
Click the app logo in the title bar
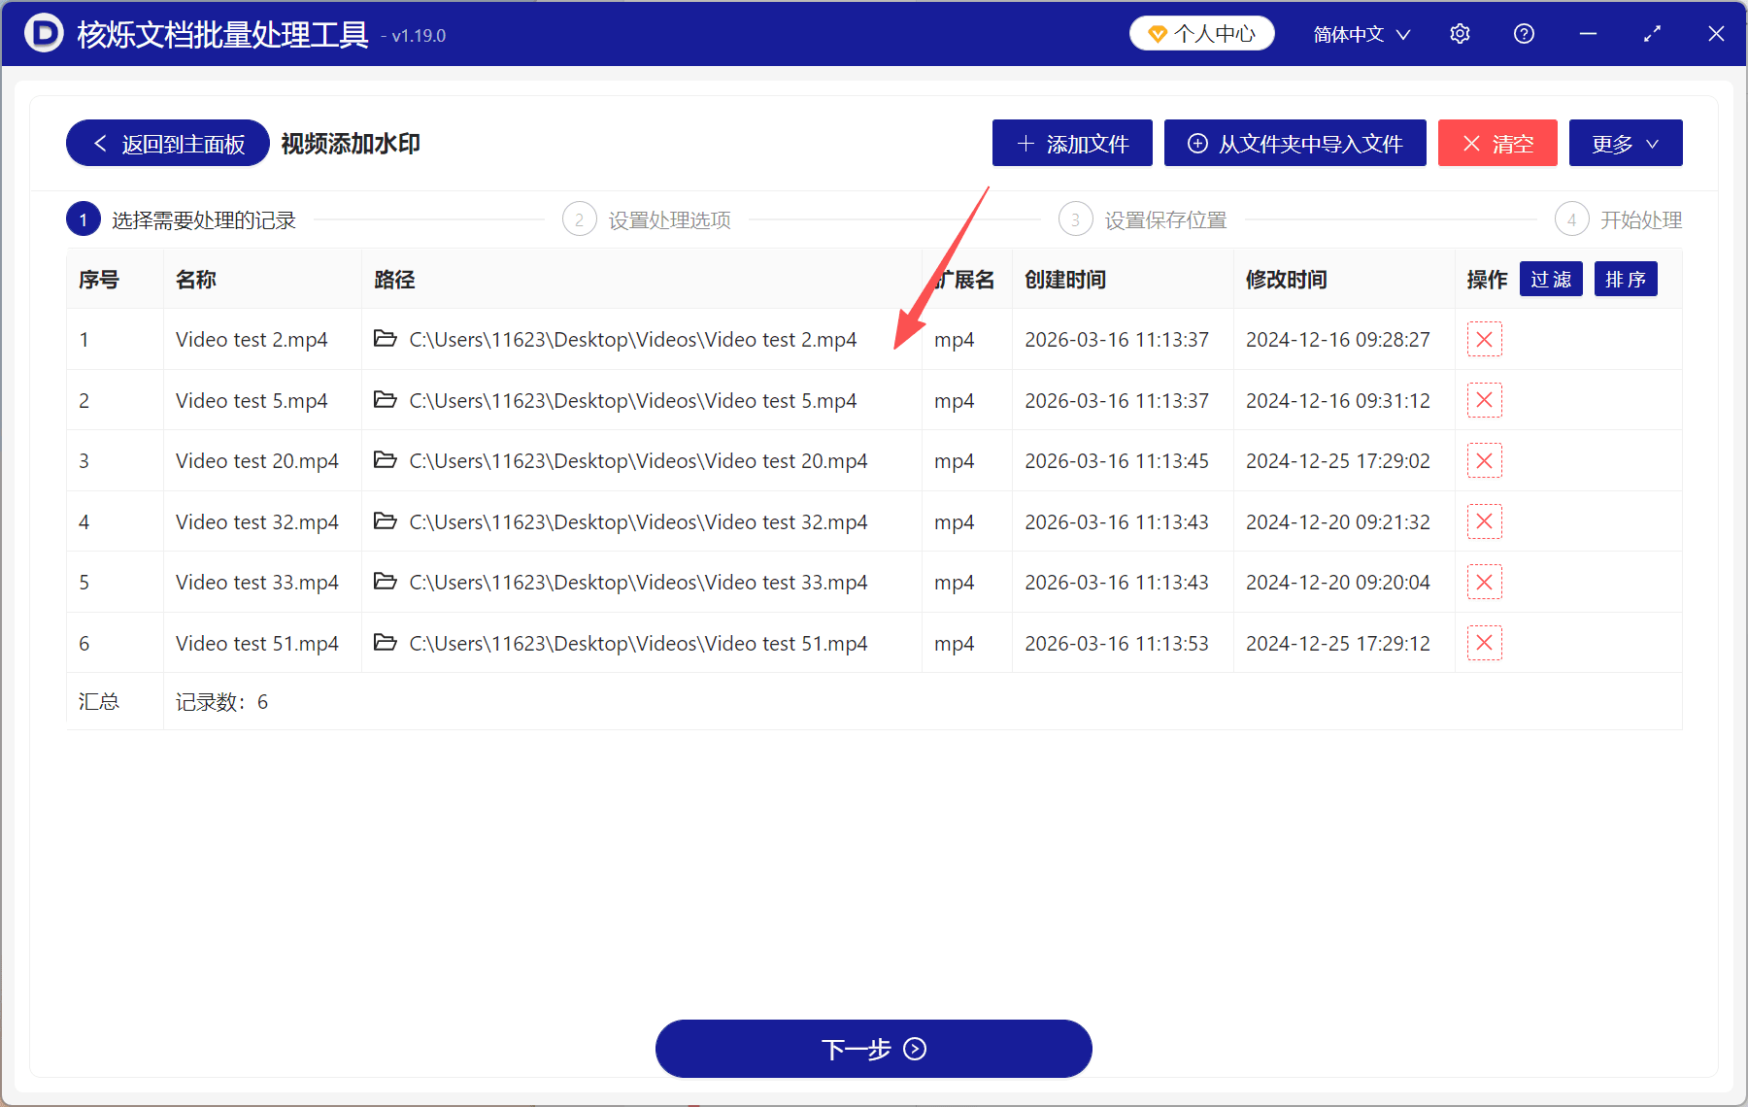pos(43,32)
